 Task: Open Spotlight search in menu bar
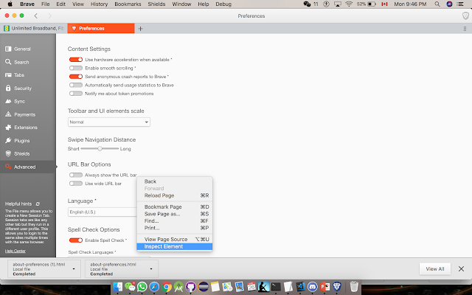(x=437, y=4)
